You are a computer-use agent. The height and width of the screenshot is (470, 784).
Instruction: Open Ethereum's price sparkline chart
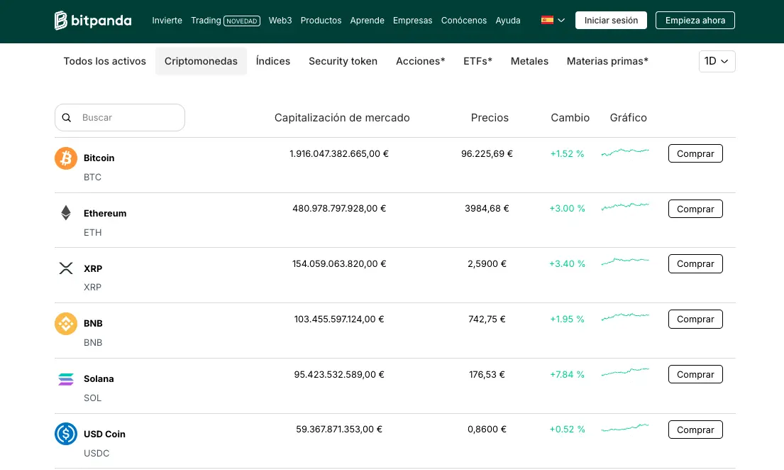click(x=625, y=207)
